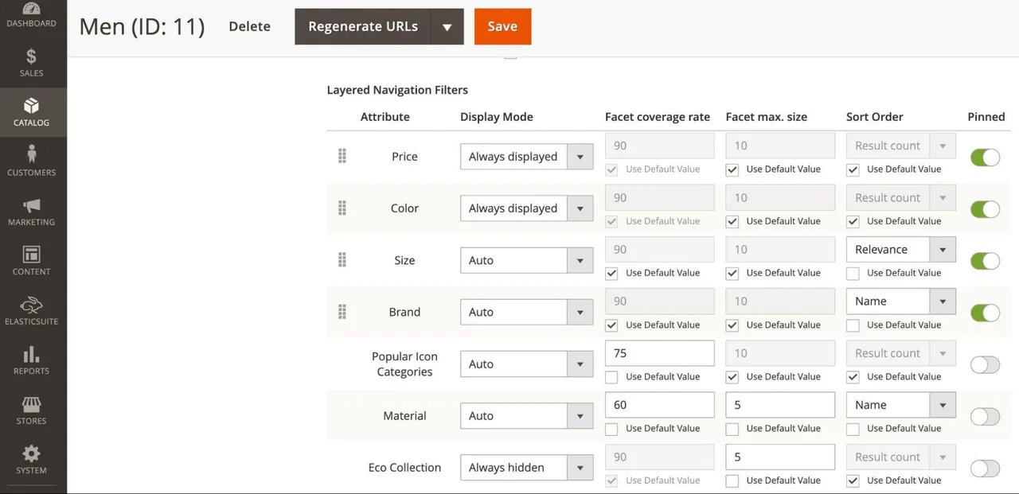The width and height of the screenshot is (1019, 494).
Task: Open the Content section icon
Action: pos(32,262)
